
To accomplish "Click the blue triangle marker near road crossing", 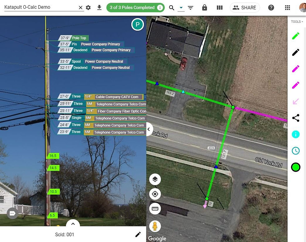I will tap(216, 167).
